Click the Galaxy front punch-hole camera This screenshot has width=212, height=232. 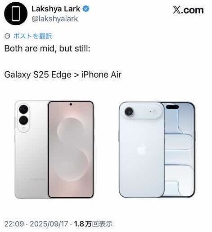point(71,104)
